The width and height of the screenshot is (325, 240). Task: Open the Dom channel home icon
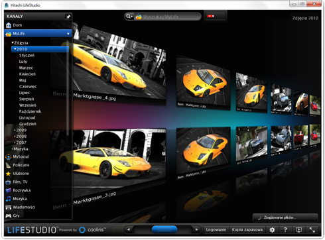pyautogui.click(x=9, y=25)
